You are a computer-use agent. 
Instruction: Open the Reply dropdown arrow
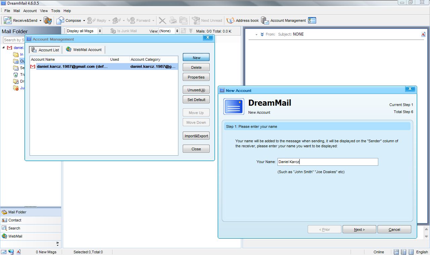click(109, 20)
